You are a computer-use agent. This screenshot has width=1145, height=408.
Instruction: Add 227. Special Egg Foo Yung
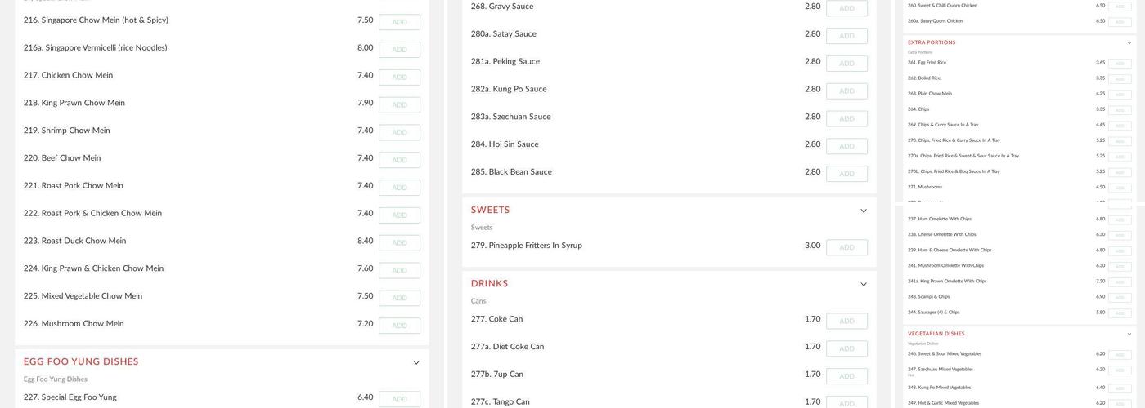399,399
